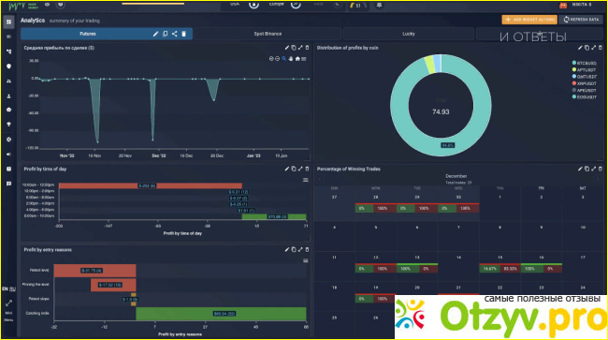Reset chart zoom with home icon
Screen dimensions: 608x340
click(x=297, y=59)
